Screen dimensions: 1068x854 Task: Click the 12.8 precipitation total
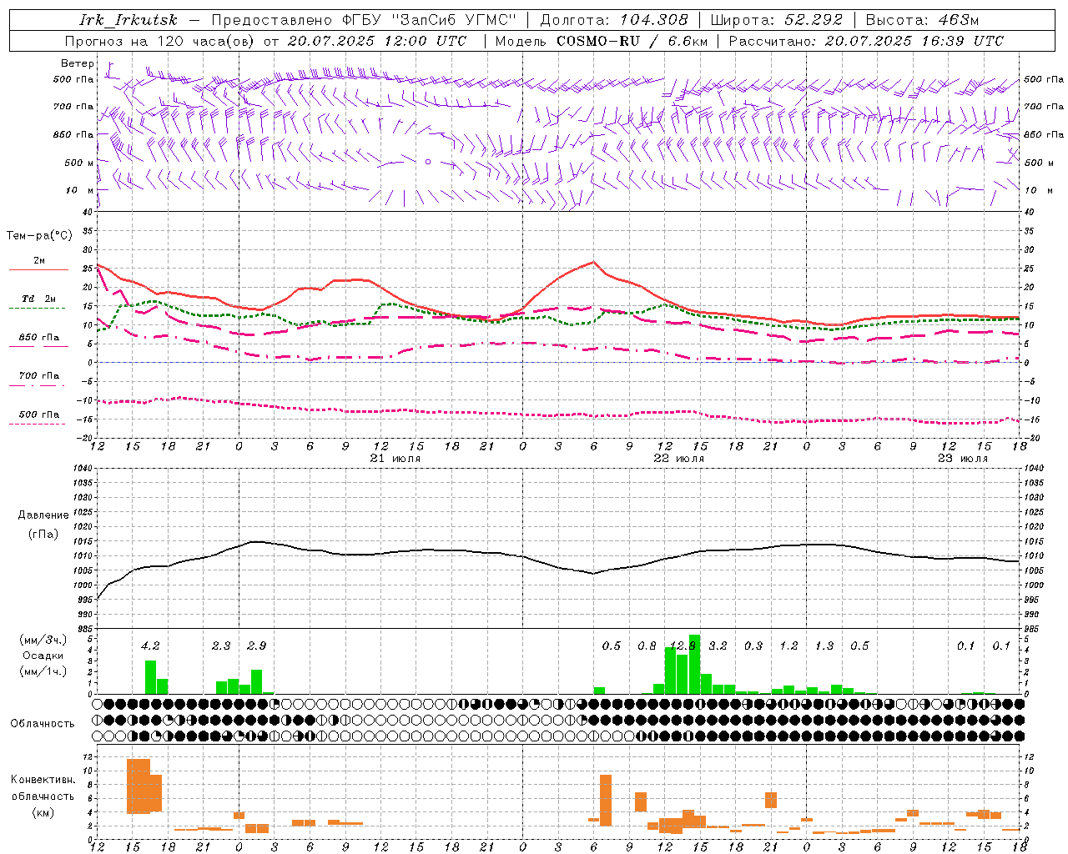(x=683, y=646)
